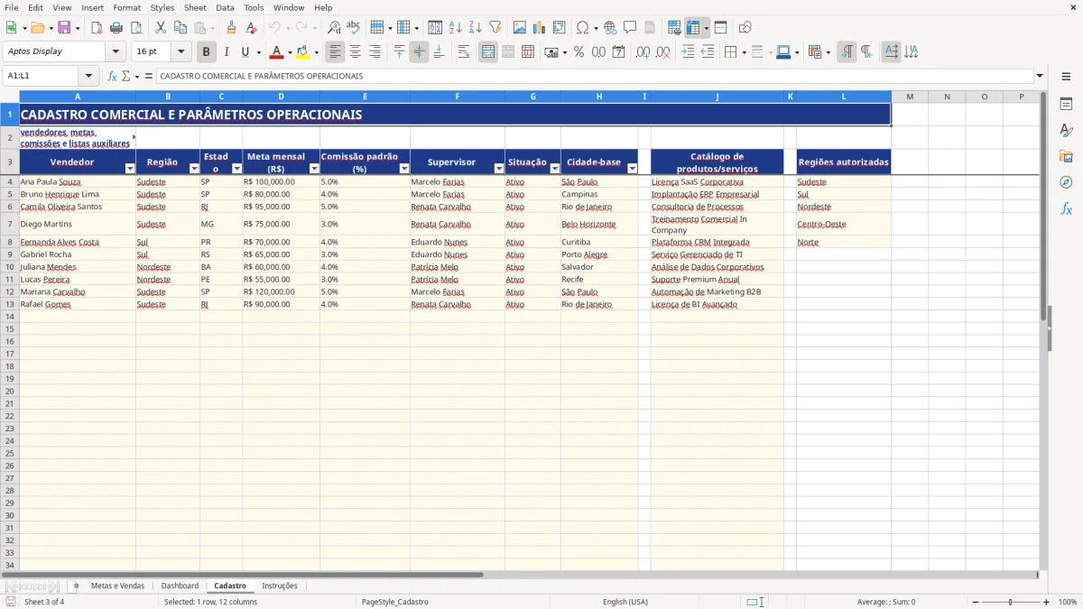Toggle Wrap Text
The width and height of the screenshot is (1083, 609).
coord(464,52)
